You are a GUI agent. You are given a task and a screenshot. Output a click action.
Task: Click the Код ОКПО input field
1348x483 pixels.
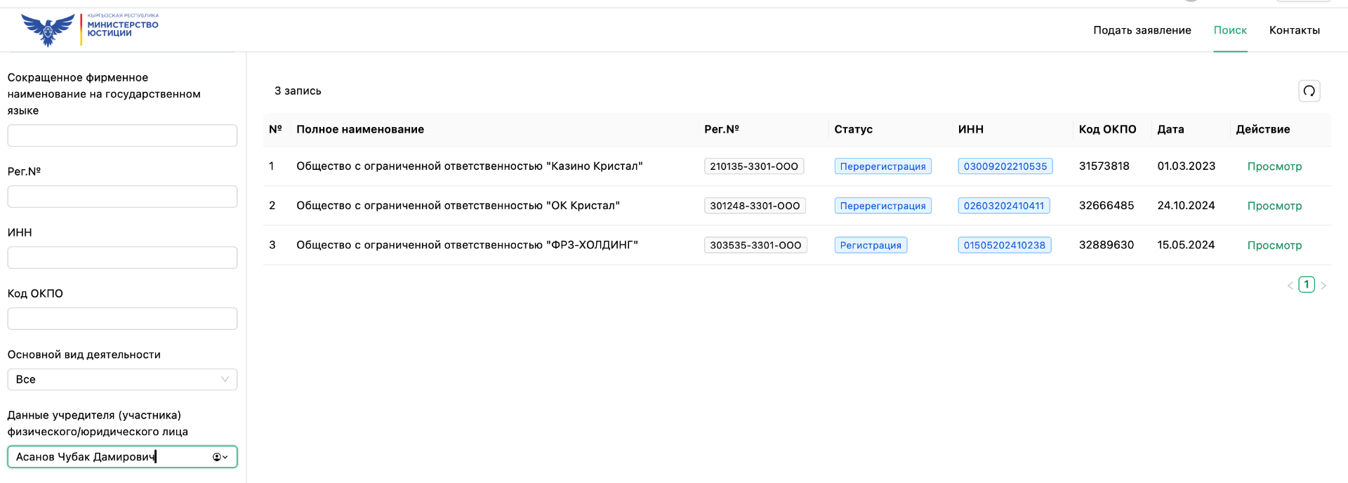tap(122, 319)
